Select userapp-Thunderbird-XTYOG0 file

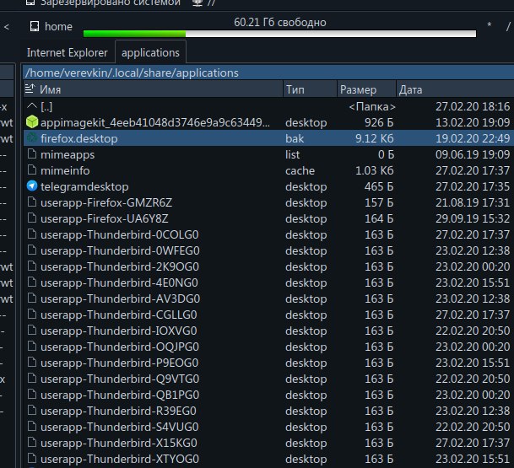(x=268, y=460)
